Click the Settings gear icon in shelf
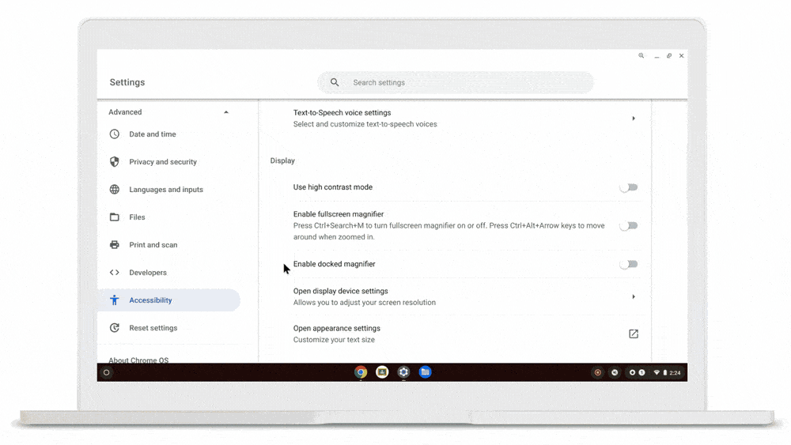This screenshot has height=445, width=791. tap(403, 372)
